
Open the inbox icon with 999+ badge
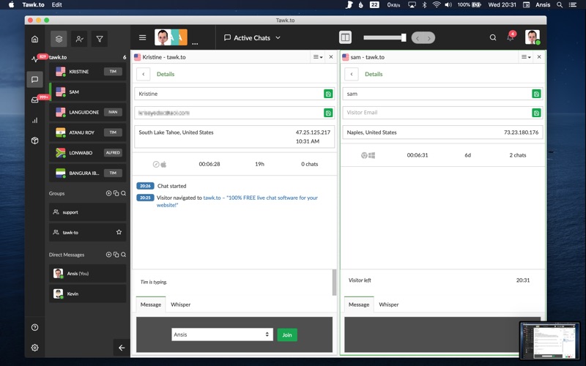[x=34, y=100]
